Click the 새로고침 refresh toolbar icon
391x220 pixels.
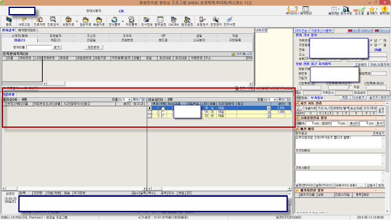[x=24, y=21]
